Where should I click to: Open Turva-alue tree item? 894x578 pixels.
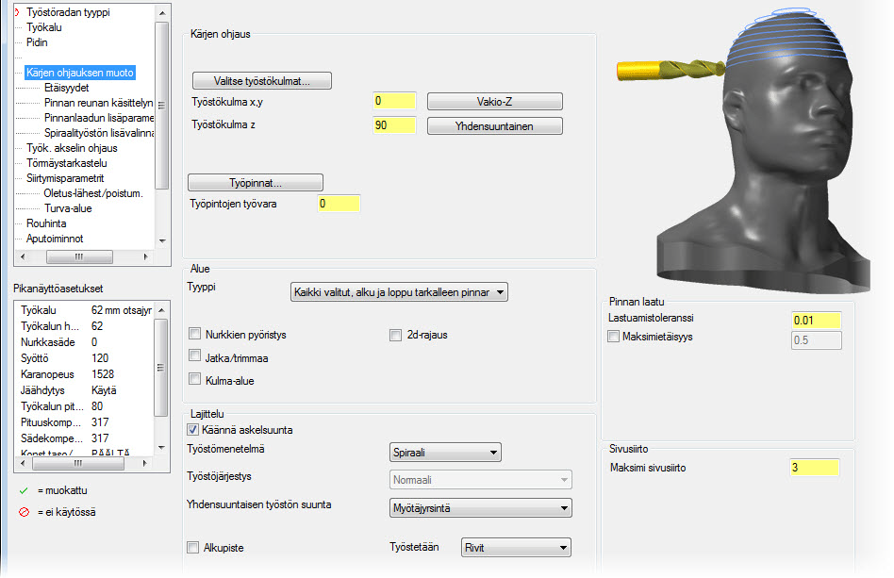pos(68,208)
